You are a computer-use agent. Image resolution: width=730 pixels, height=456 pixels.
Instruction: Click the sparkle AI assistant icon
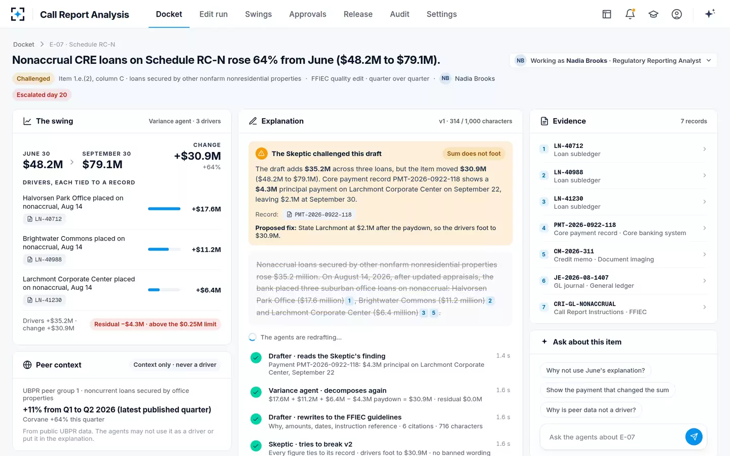coord(710,14)
